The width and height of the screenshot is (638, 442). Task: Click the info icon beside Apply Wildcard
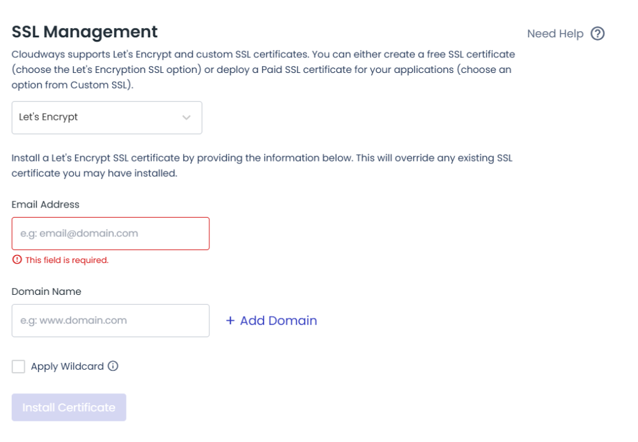[113, 367]
